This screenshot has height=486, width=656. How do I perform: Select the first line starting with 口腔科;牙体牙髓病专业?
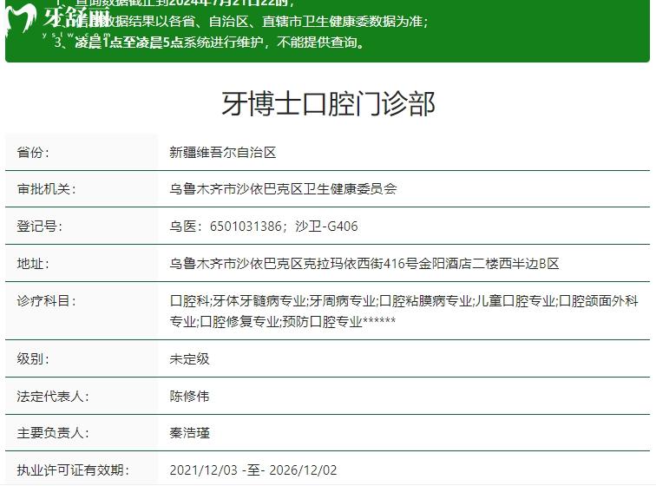tap(403, 301)
